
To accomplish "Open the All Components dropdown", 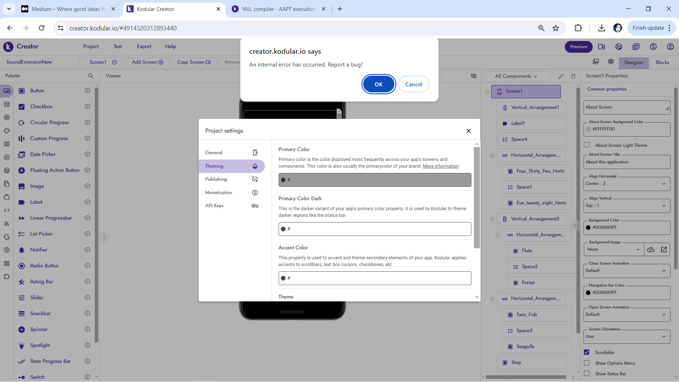I will point(516,76).
